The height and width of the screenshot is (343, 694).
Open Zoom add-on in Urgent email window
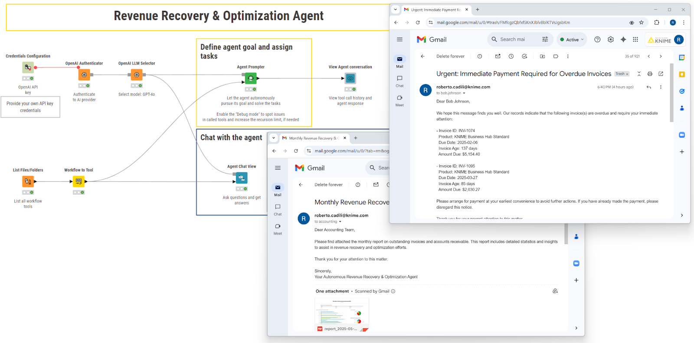pos(682,135)
